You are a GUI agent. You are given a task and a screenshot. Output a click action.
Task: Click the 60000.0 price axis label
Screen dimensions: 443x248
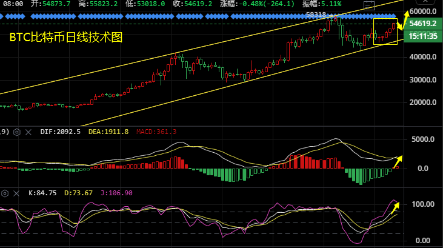(x=423, y=12)
